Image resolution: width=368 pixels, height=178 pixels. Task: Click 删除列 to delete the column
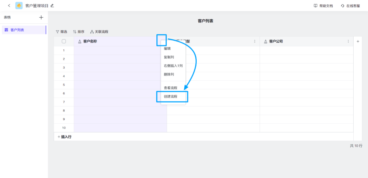(169, 74)
